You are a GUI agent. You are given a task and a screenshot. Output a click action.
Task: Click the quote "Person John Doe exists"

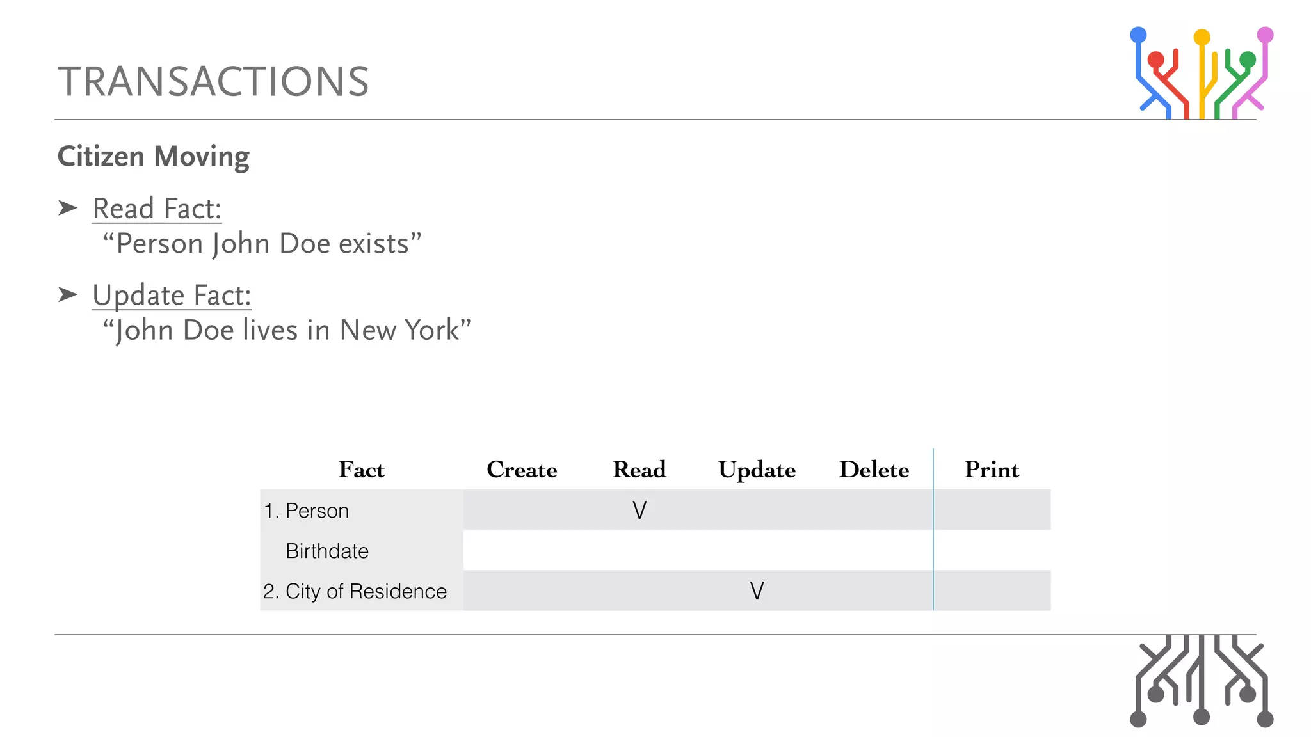tap(262, 244)
